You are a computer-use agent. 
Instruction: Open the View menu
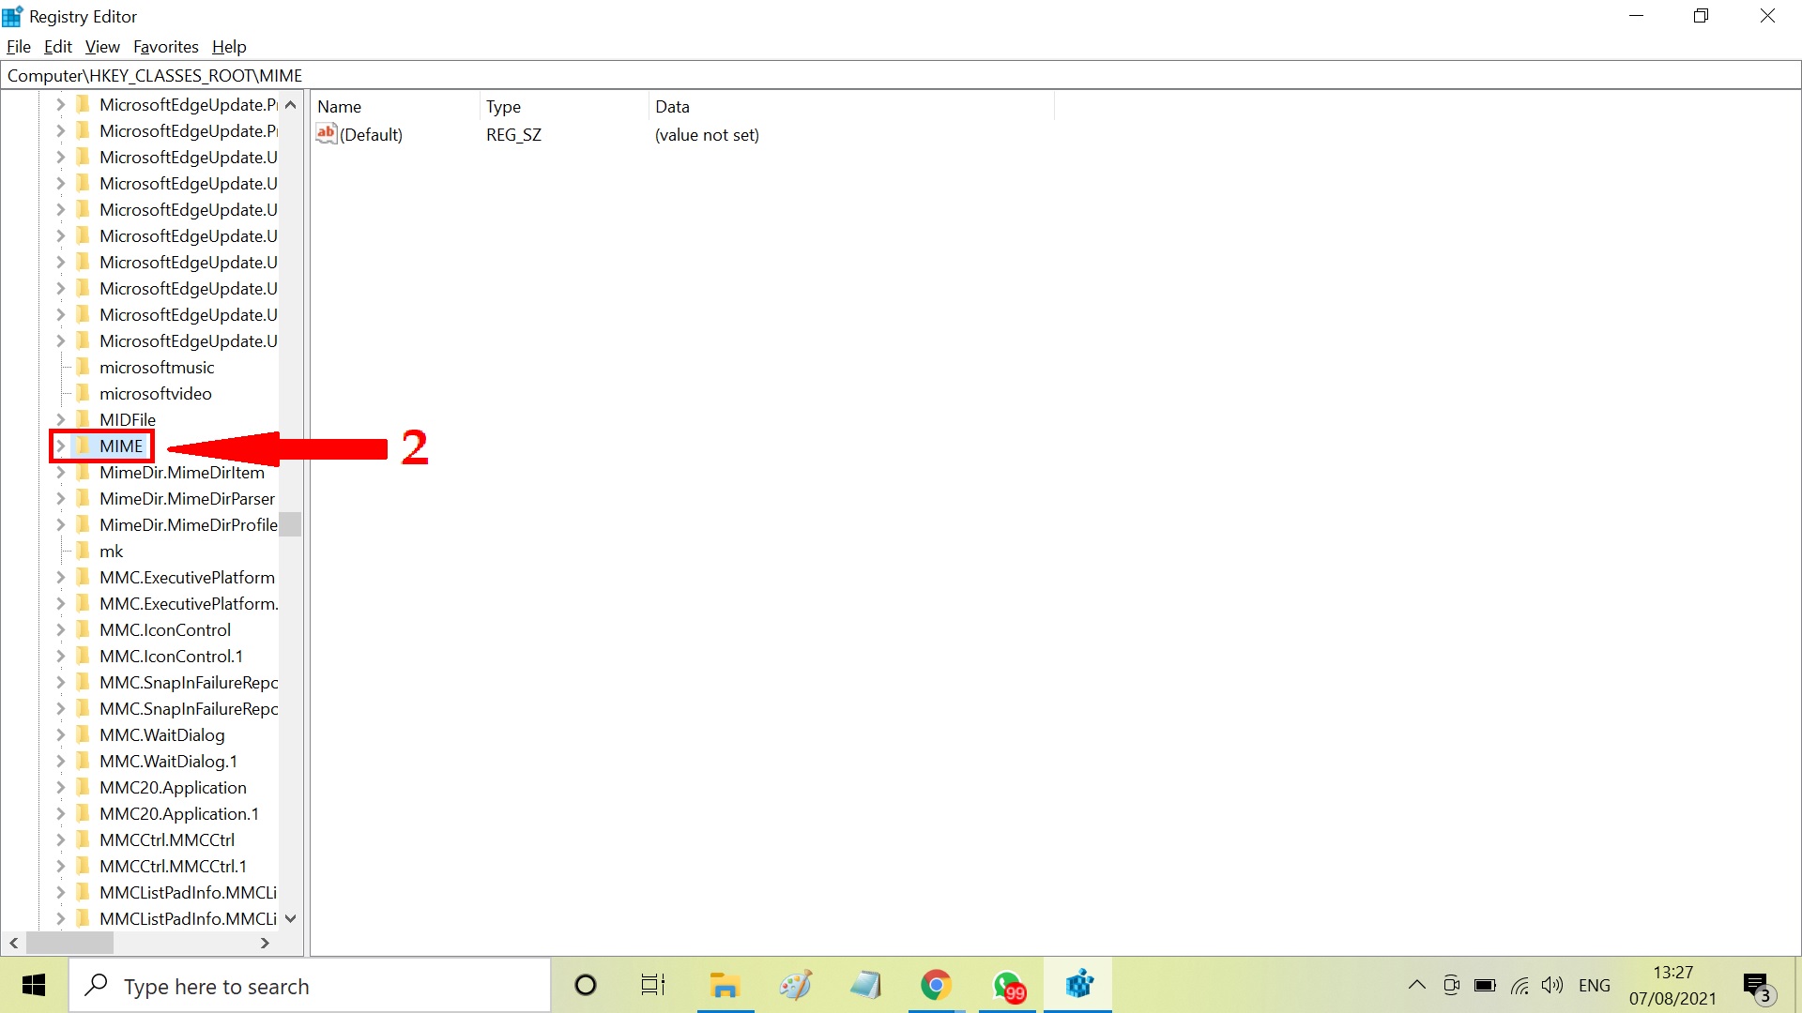[102, 47]
